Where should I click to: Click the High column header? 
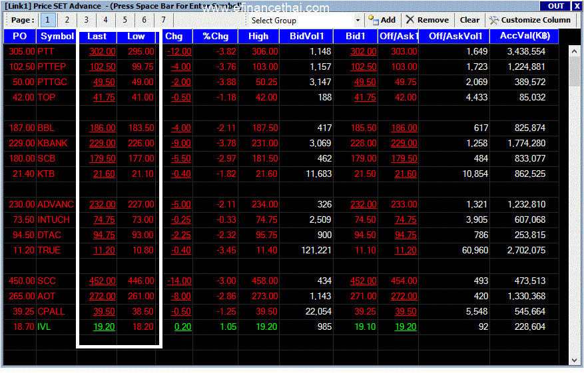(258, 36)
